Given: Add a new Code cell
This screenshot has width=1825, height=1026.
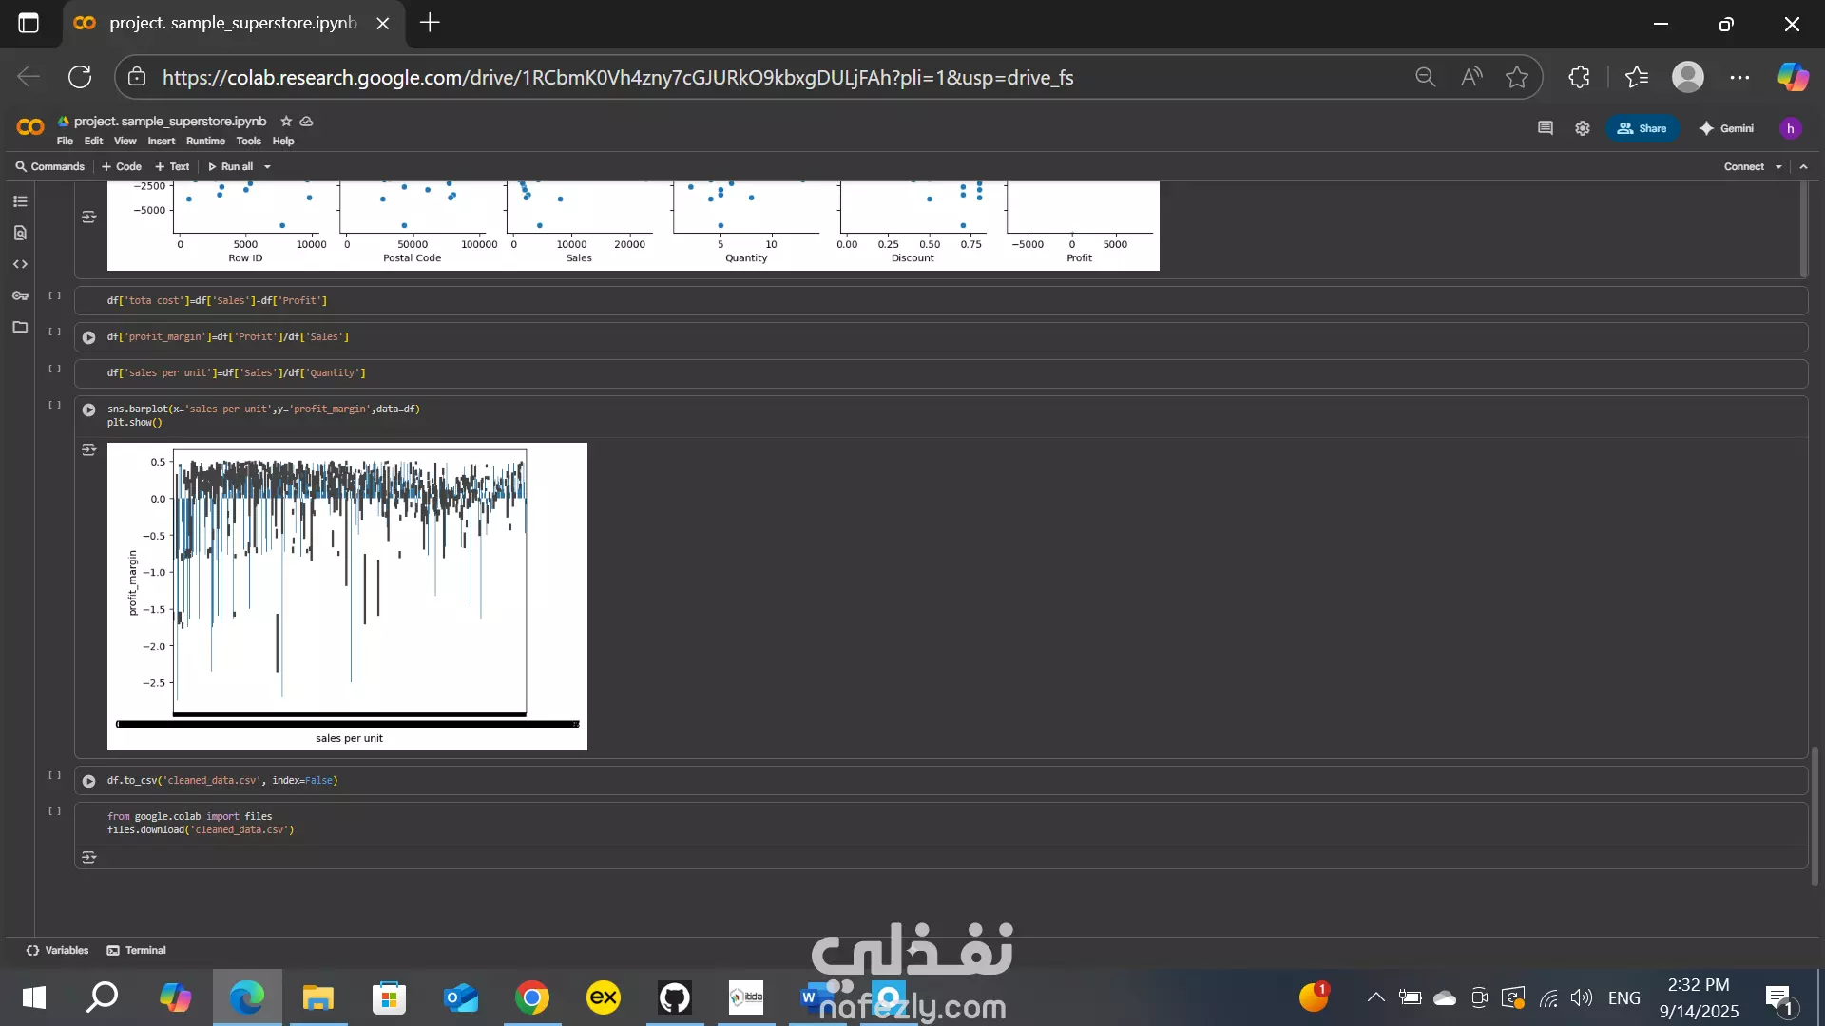Looking at the screenshot, I should [122, 166].
